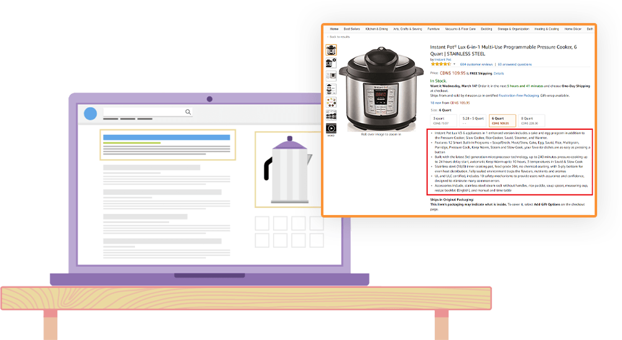Open the thumbnail showing cooked food dishes
Viewport: 622px width, 340px height.
click(332, 102)
